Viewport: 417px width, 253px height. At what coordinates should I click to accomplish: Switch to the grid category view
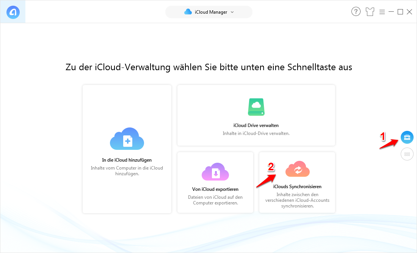pos(407,154)
